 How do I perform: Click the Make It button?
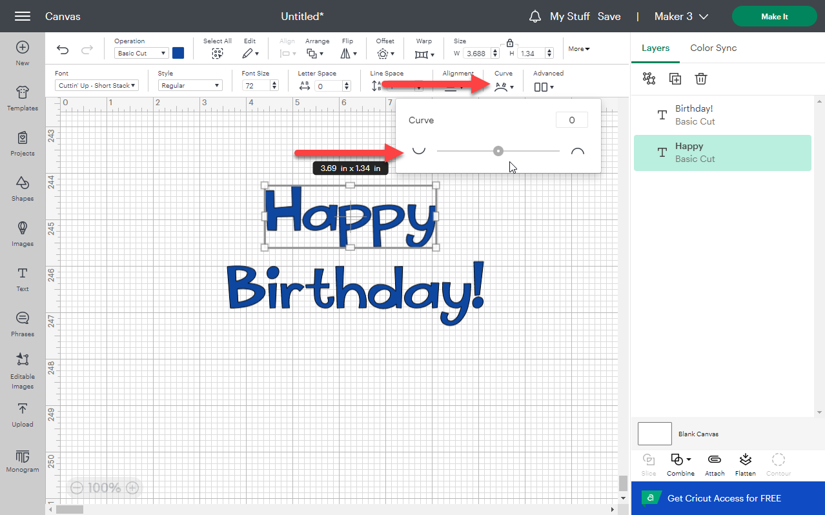[774, 16]
